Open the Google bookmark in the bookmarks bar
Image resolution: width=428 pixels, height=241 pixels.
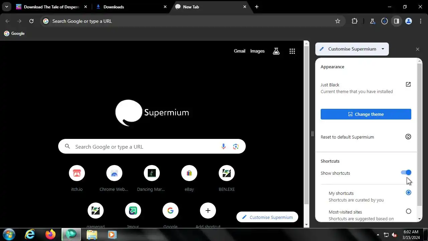coord(14,33)
